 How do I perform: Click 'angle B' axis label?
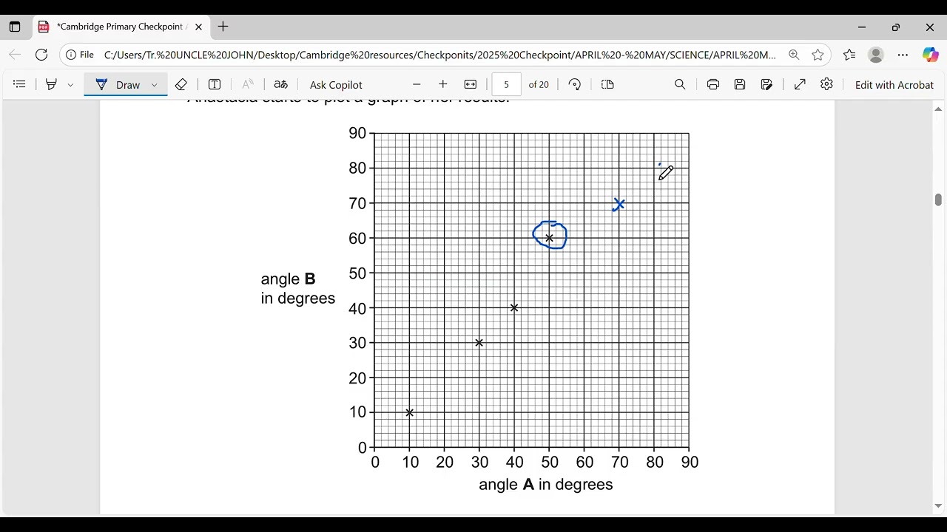(x=289, y=279)
